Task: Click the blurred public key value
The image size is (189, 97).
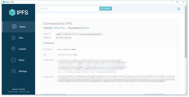Action: point(116,79)
